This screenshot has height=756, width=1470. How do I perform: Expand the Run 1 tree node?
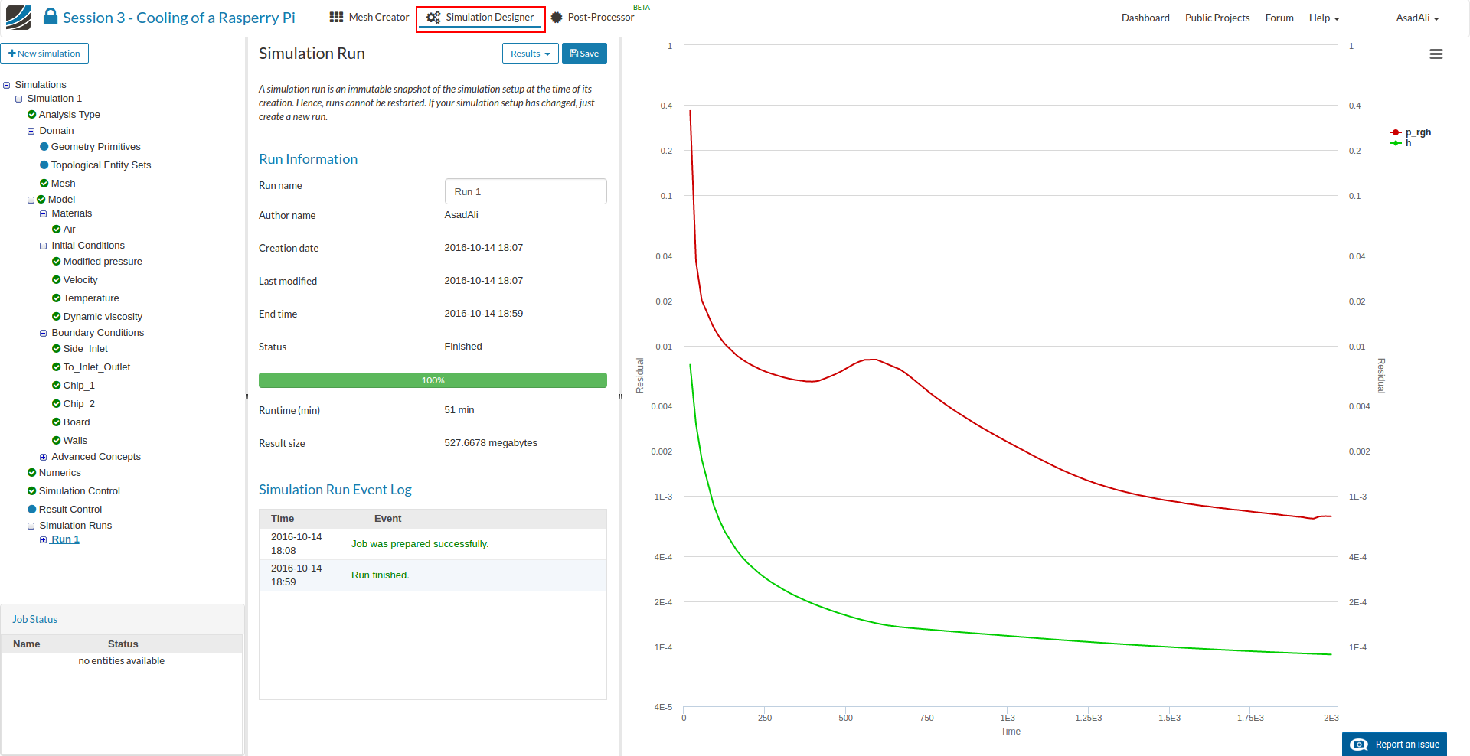pyautogui.click(x=44, y=540)
